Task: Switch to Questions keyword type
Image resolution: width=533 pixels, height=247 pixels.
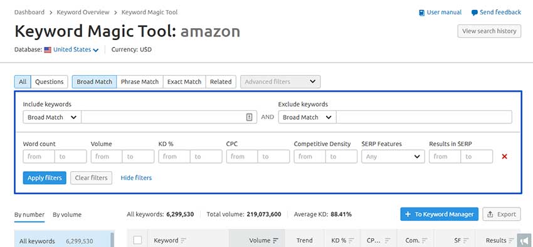Action: coord(50,82)
